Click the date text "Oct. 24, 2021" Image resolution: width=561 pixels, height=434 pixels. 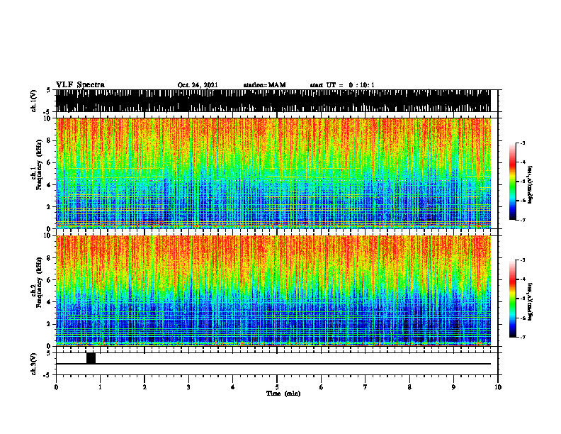pyautogui.click(x=198, y=85)
